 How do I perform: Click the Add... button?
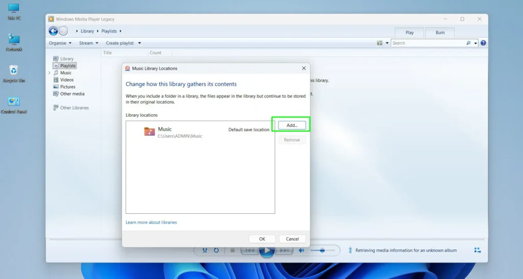tap(292, 125)
